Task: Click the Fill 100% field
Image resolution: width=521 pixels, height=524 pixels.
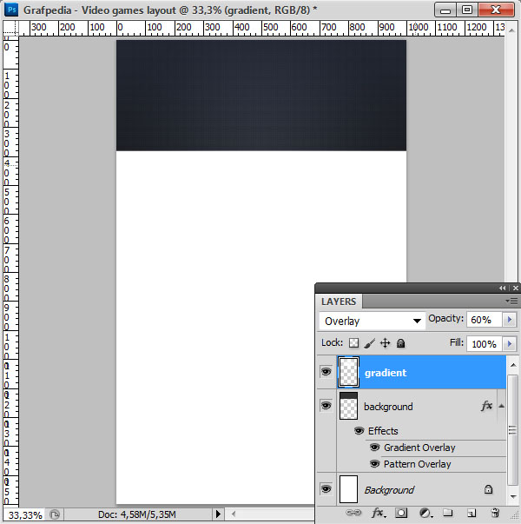Action: [485, 343]
